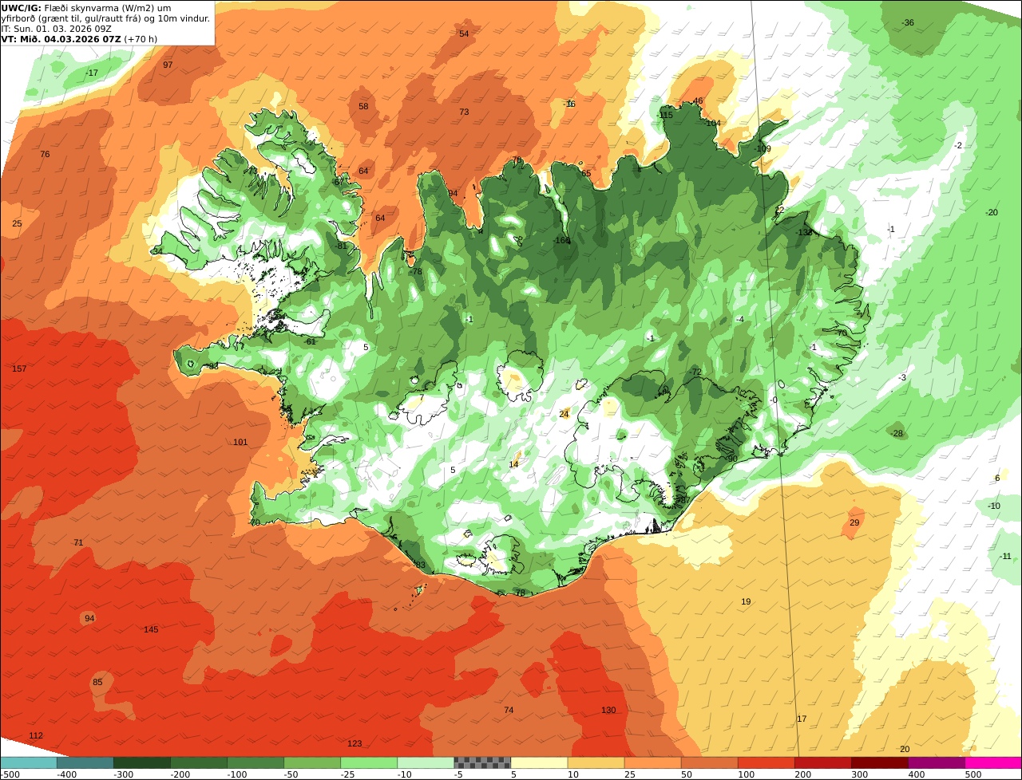This screenshot has width=1022, height=780.
Task: Click the map value '73' north of Iceland
Action: [464, 112]
